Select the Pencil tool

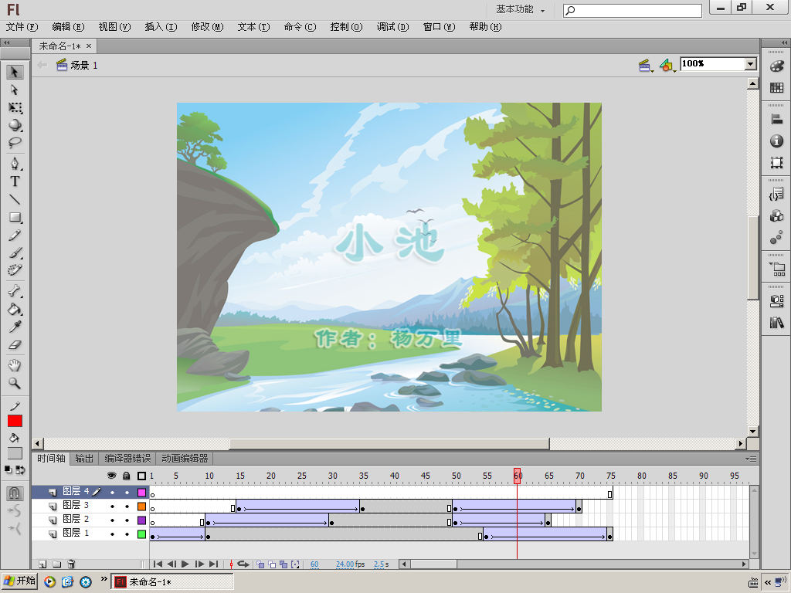tap(15, 236)
